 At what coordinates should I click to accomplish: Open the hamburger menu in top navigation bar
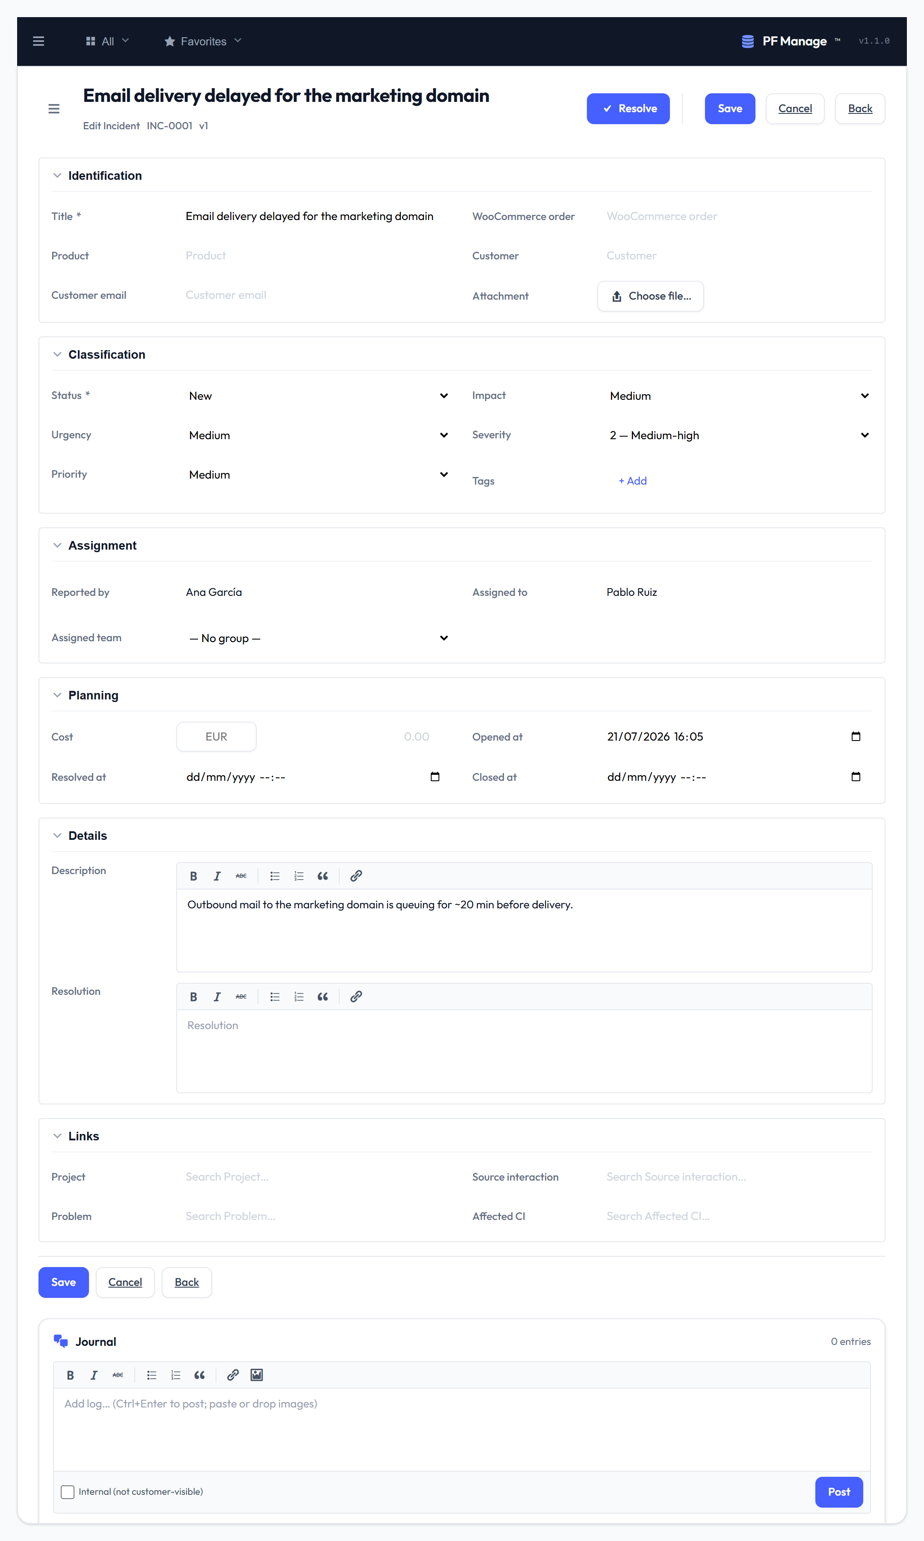click(x=38, y=41)
